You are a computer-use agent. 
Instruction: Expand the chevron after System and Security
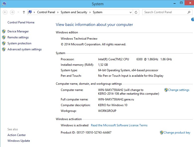click(90, 12)
